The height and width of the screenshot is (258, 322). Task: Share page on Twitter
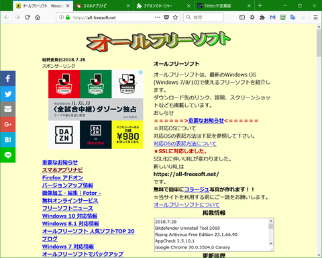tap(8, 94)
